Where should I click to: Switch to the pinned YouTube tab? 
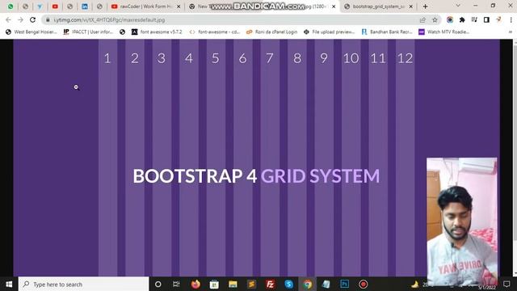[55, 6]
